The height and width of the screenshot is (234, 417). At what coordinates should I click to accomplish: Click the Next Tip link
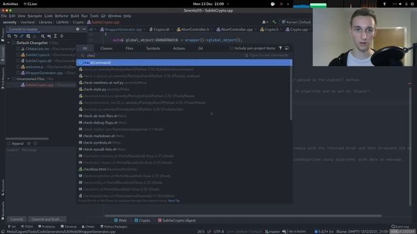[174, 201]
